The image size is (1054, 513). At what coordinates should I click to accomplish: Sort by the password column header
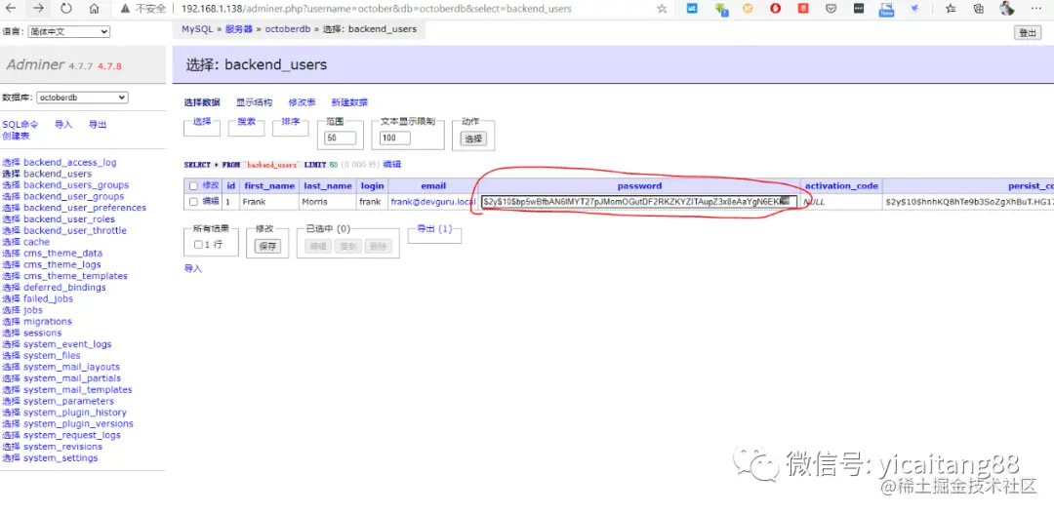tap(639, 186)
